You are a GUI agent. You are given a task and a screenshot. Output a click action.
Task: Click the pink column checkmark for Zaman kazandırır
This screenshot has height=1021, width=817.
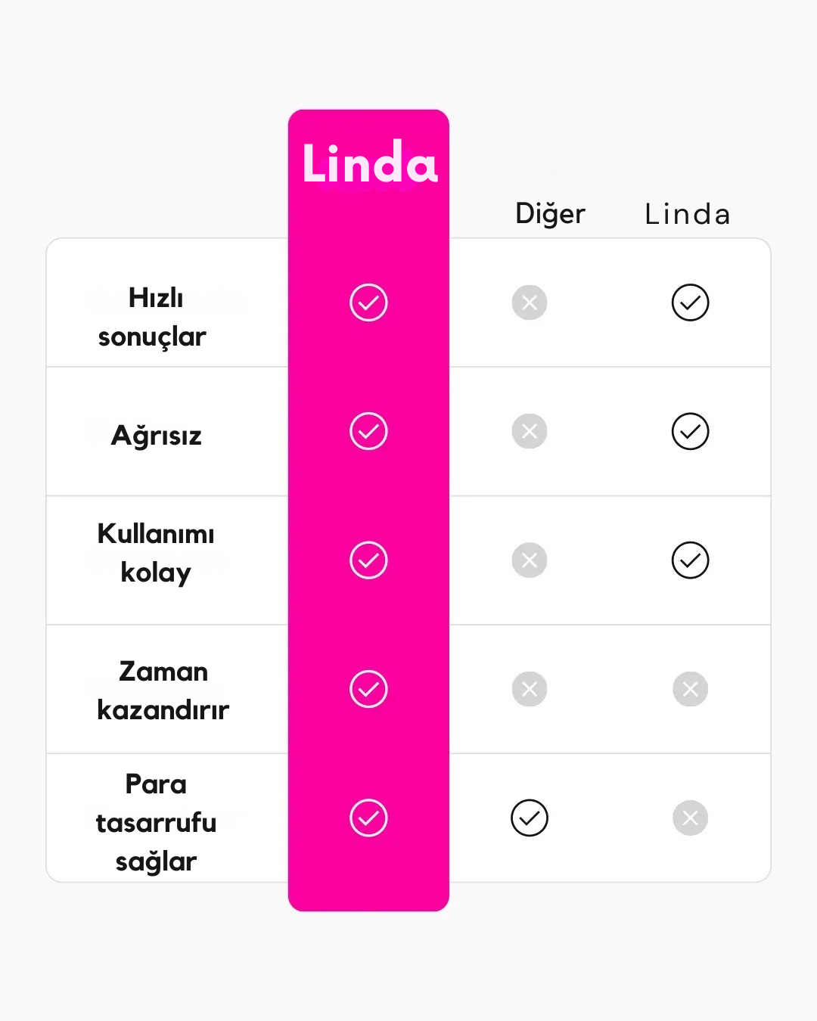pos(368,689)
